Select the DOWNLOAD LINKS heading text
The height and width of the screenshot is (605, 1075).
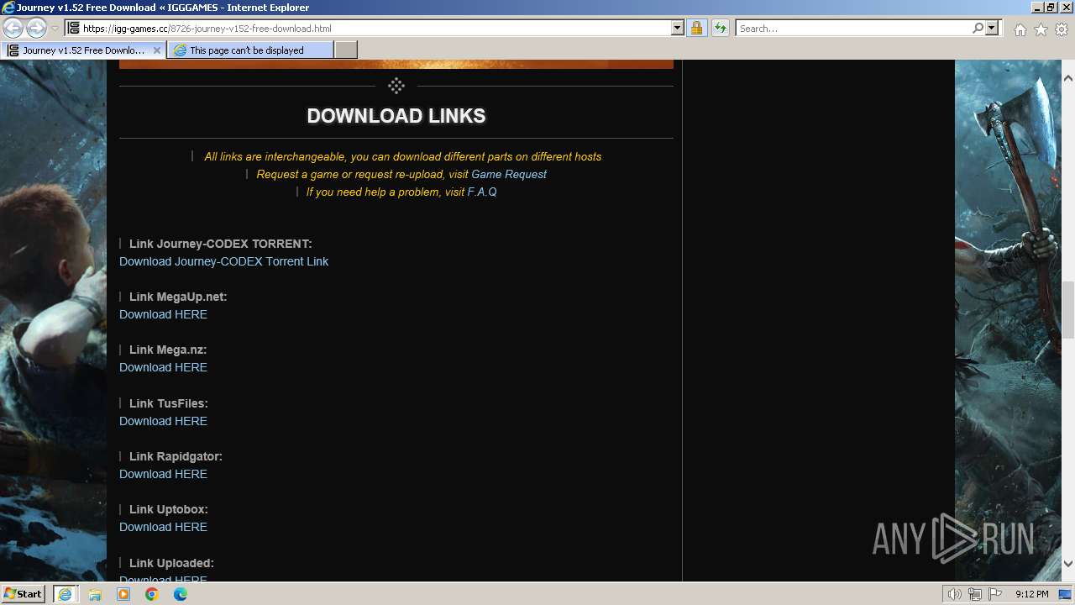pyautogui.click(x=396, y=116)
